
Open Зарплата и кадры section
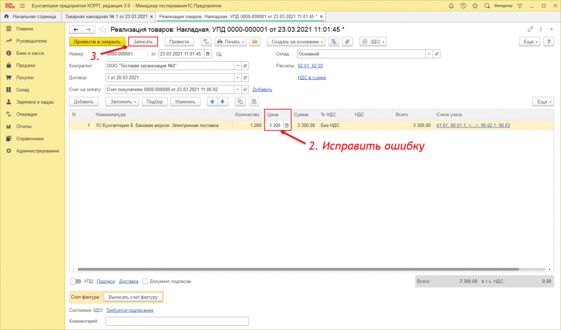[x=35, y=102]
